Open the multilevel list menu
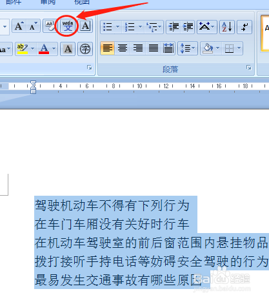 pyautogui.click(x=154, y=27)
